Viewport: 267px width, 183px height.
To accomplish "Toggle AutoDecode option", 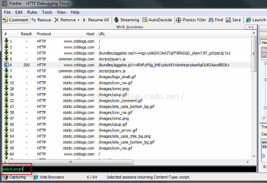I will 157,20.
